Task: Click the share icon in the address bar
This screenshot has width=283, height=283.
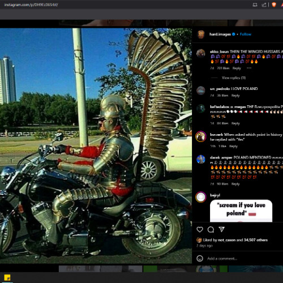Action: (x=264, y=5)
